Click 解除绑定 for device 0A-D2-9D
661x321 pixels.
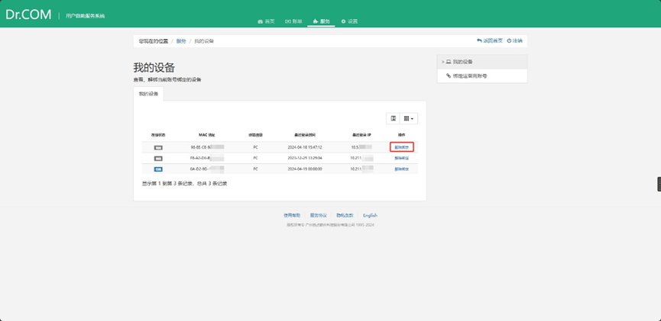click(401, 169)
